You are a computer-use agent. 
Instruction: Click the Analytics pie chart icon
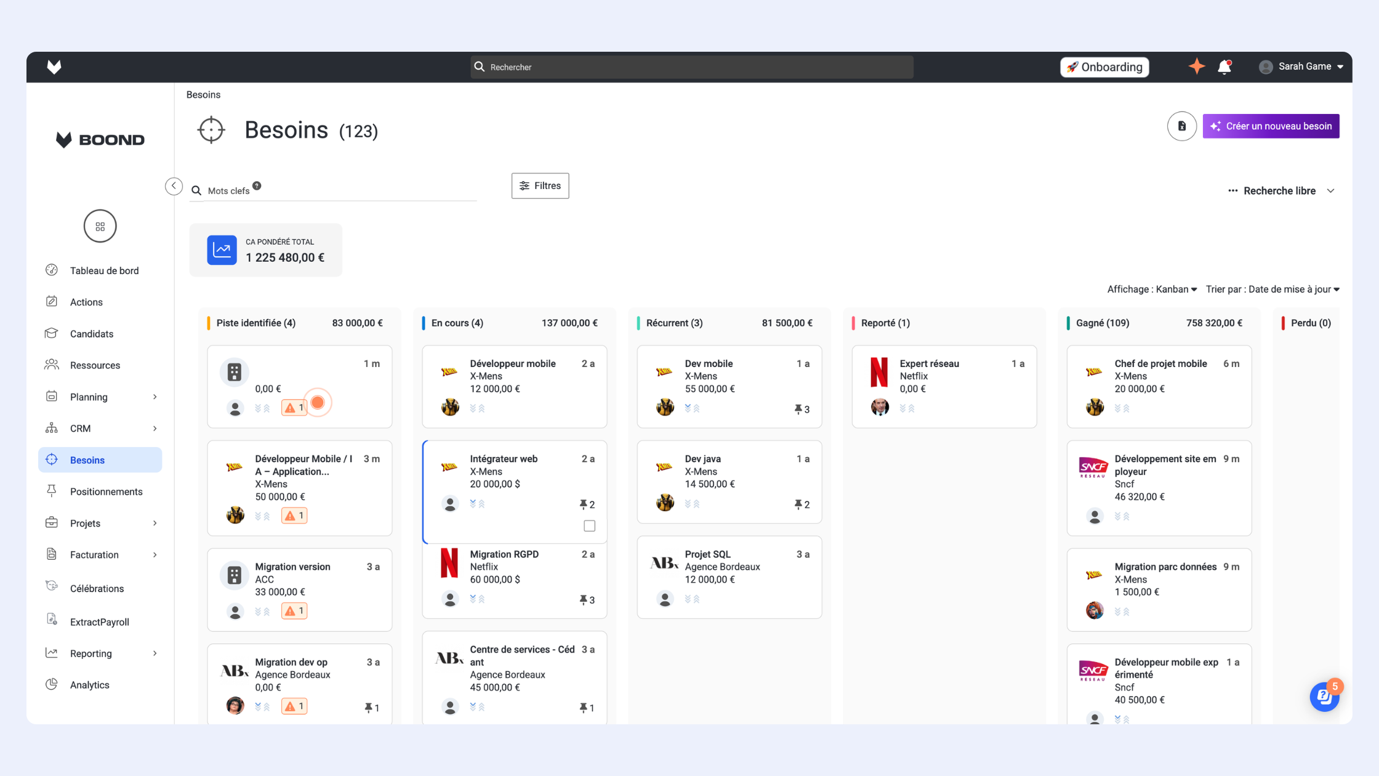coord(52,684)
